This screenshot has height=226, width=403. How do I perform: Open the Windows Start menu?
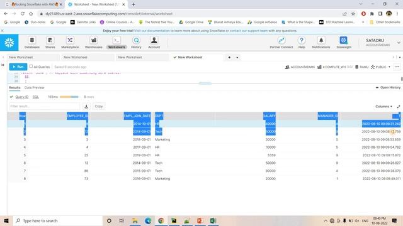(x=6, y=220)
